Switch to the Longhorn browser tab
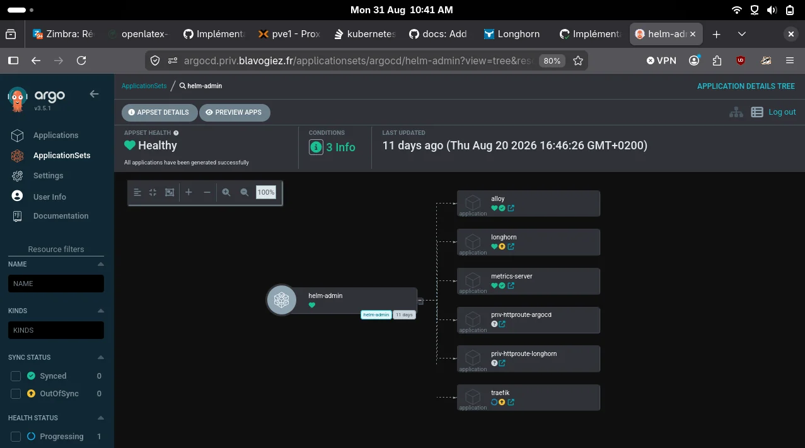This screenshot has height=448, width=805. click(x=515, y=34)
